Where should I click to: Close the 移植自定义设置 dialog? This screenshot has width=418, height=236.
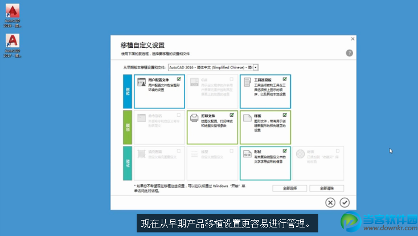click(x=353, y=39)
